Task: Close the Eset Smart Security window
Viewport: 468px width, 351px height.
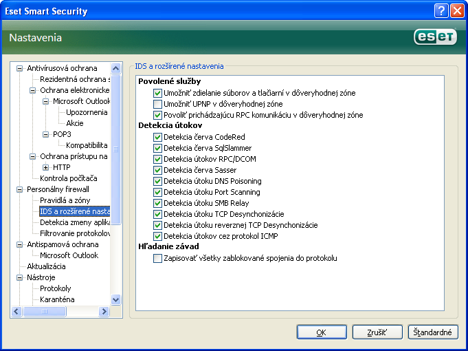Action: [x=457, y=12]
